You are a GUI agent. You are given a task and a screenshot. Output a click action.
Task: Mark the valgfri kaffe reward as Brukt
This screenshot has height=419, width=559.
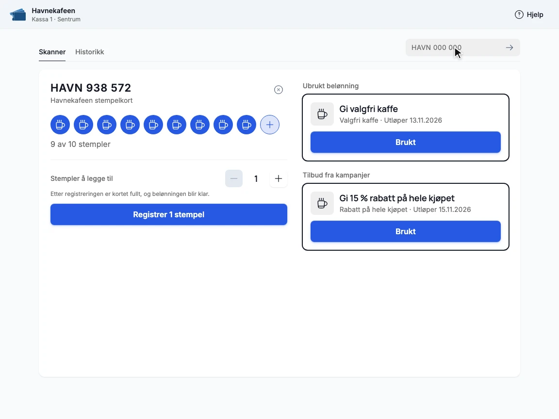(x=405, y=142)
